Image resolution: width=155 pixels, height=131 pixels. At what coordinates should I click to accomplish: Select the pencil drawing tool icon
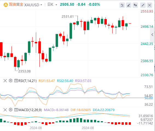point(129,5)
